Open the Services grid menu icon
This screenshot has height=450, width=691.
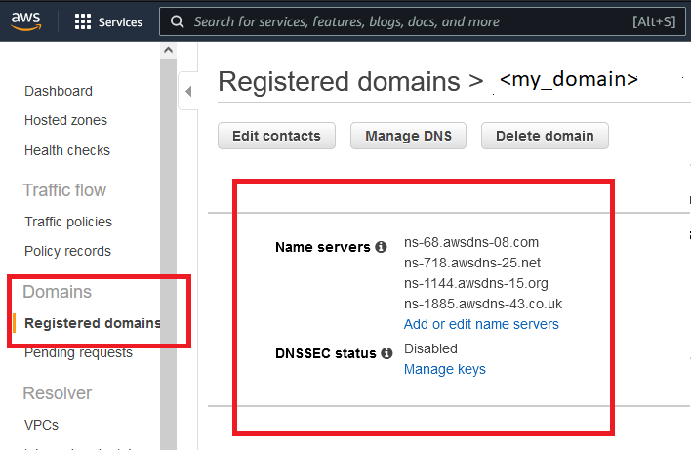click(83, 21)
